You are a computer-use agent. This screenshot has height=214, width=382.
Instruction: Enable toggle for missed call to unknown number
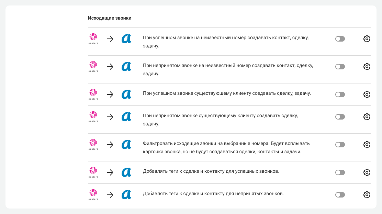pos(340,67)
